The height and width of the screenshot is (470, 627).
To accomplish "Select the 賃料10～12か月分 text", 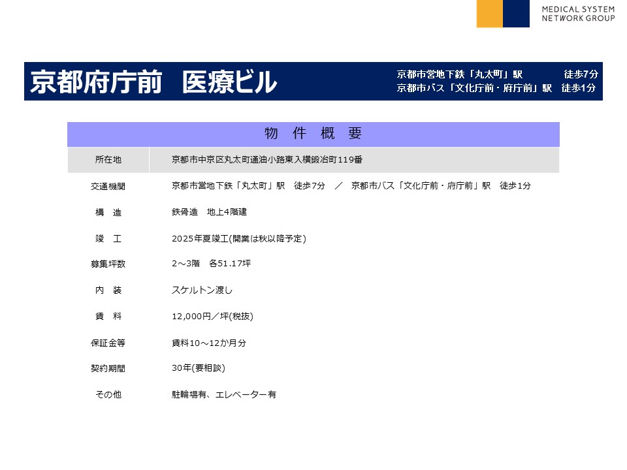I will pyautogui.click(x=209, y=343).
